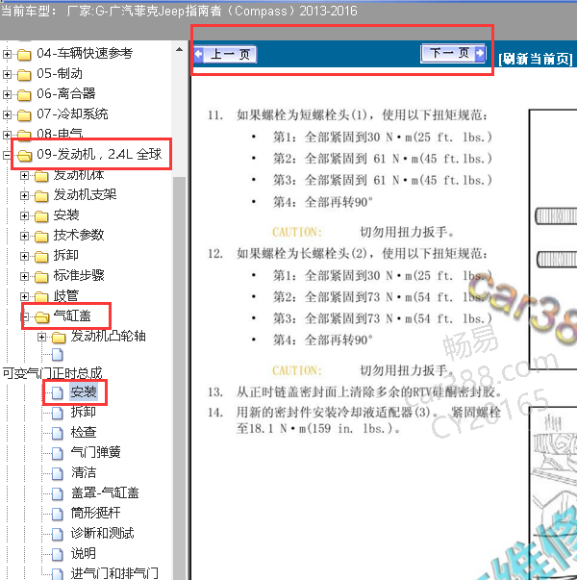Click page icon beside 气门弹簧
Viewport: 577px width, 580px height.
coord(58,453)
